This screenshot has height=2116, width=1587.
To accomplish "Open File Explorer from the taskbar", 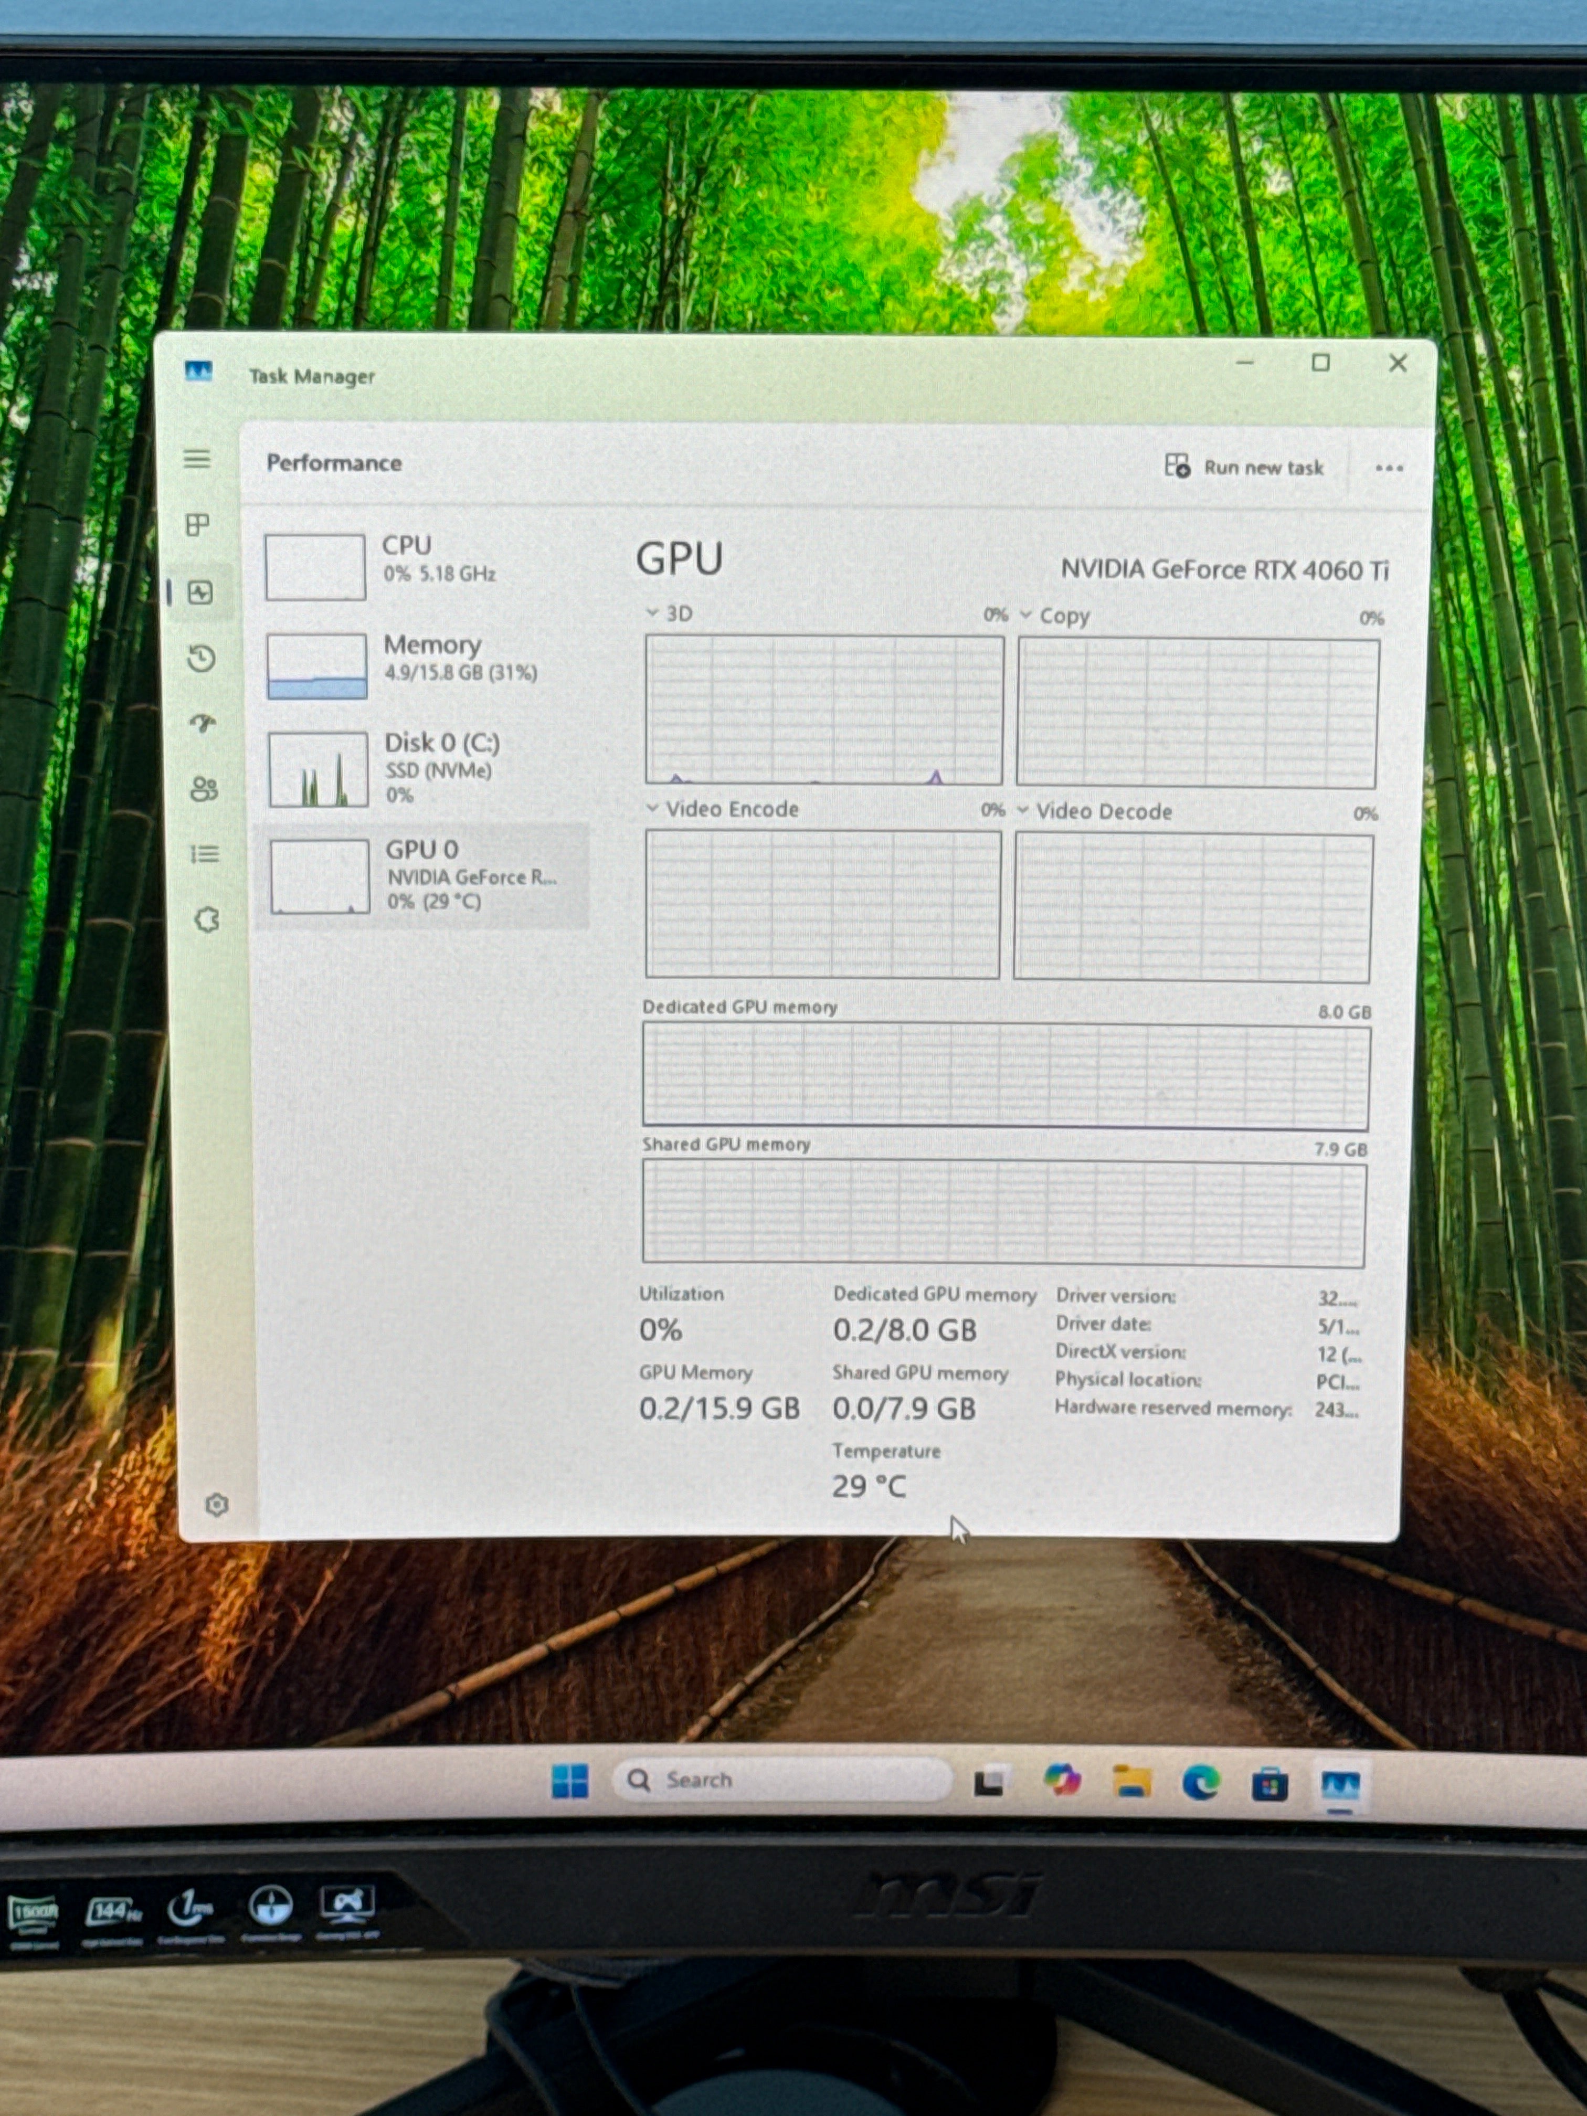I will click(1131, 1782).
